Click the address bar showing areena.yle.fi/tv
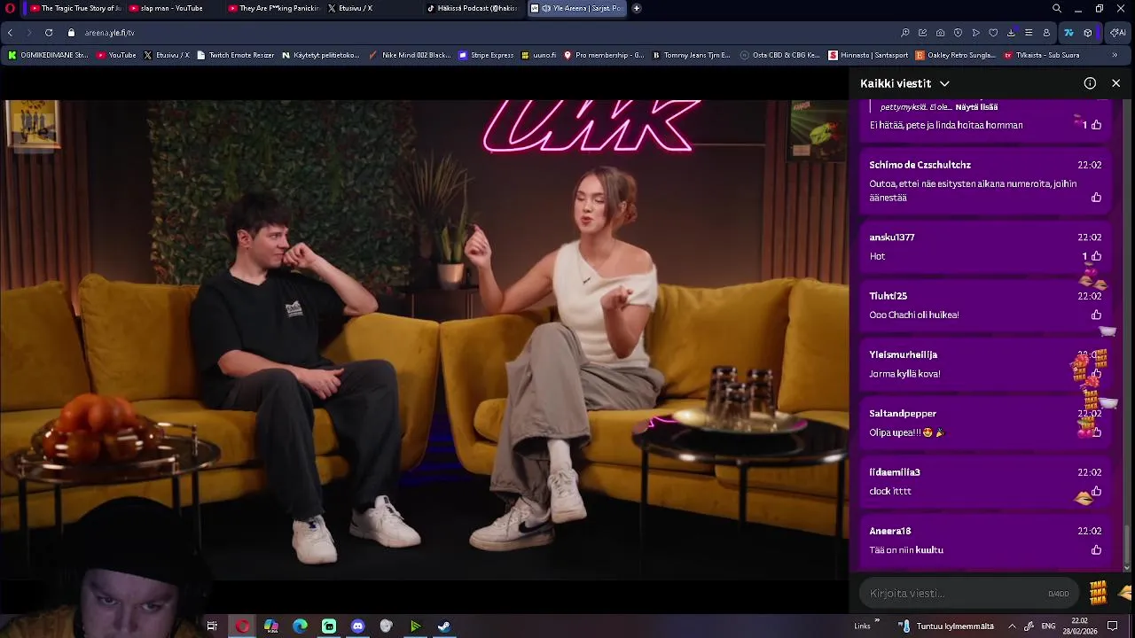Image resolution: width=1135 pixels, height=638 pixels. point(109,33)
